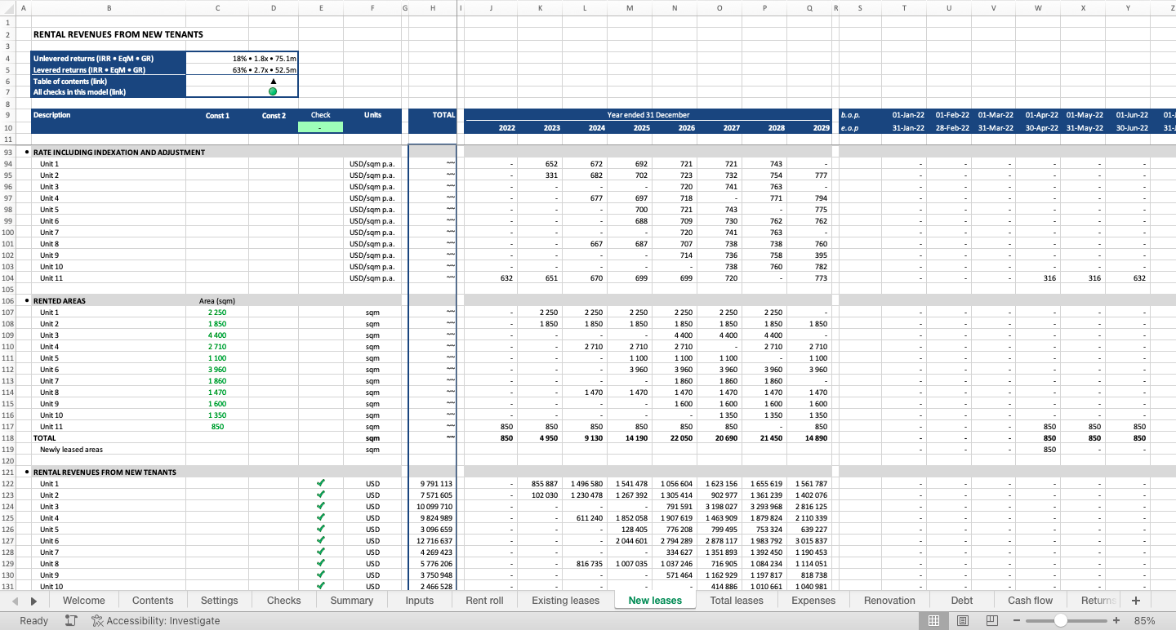Click Accessibility: Investigate in status bar

pos(155,621)
